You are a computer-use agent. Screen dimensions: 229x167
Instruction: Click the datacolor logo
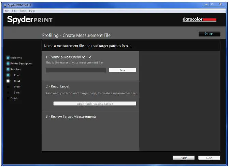(199, 19)
